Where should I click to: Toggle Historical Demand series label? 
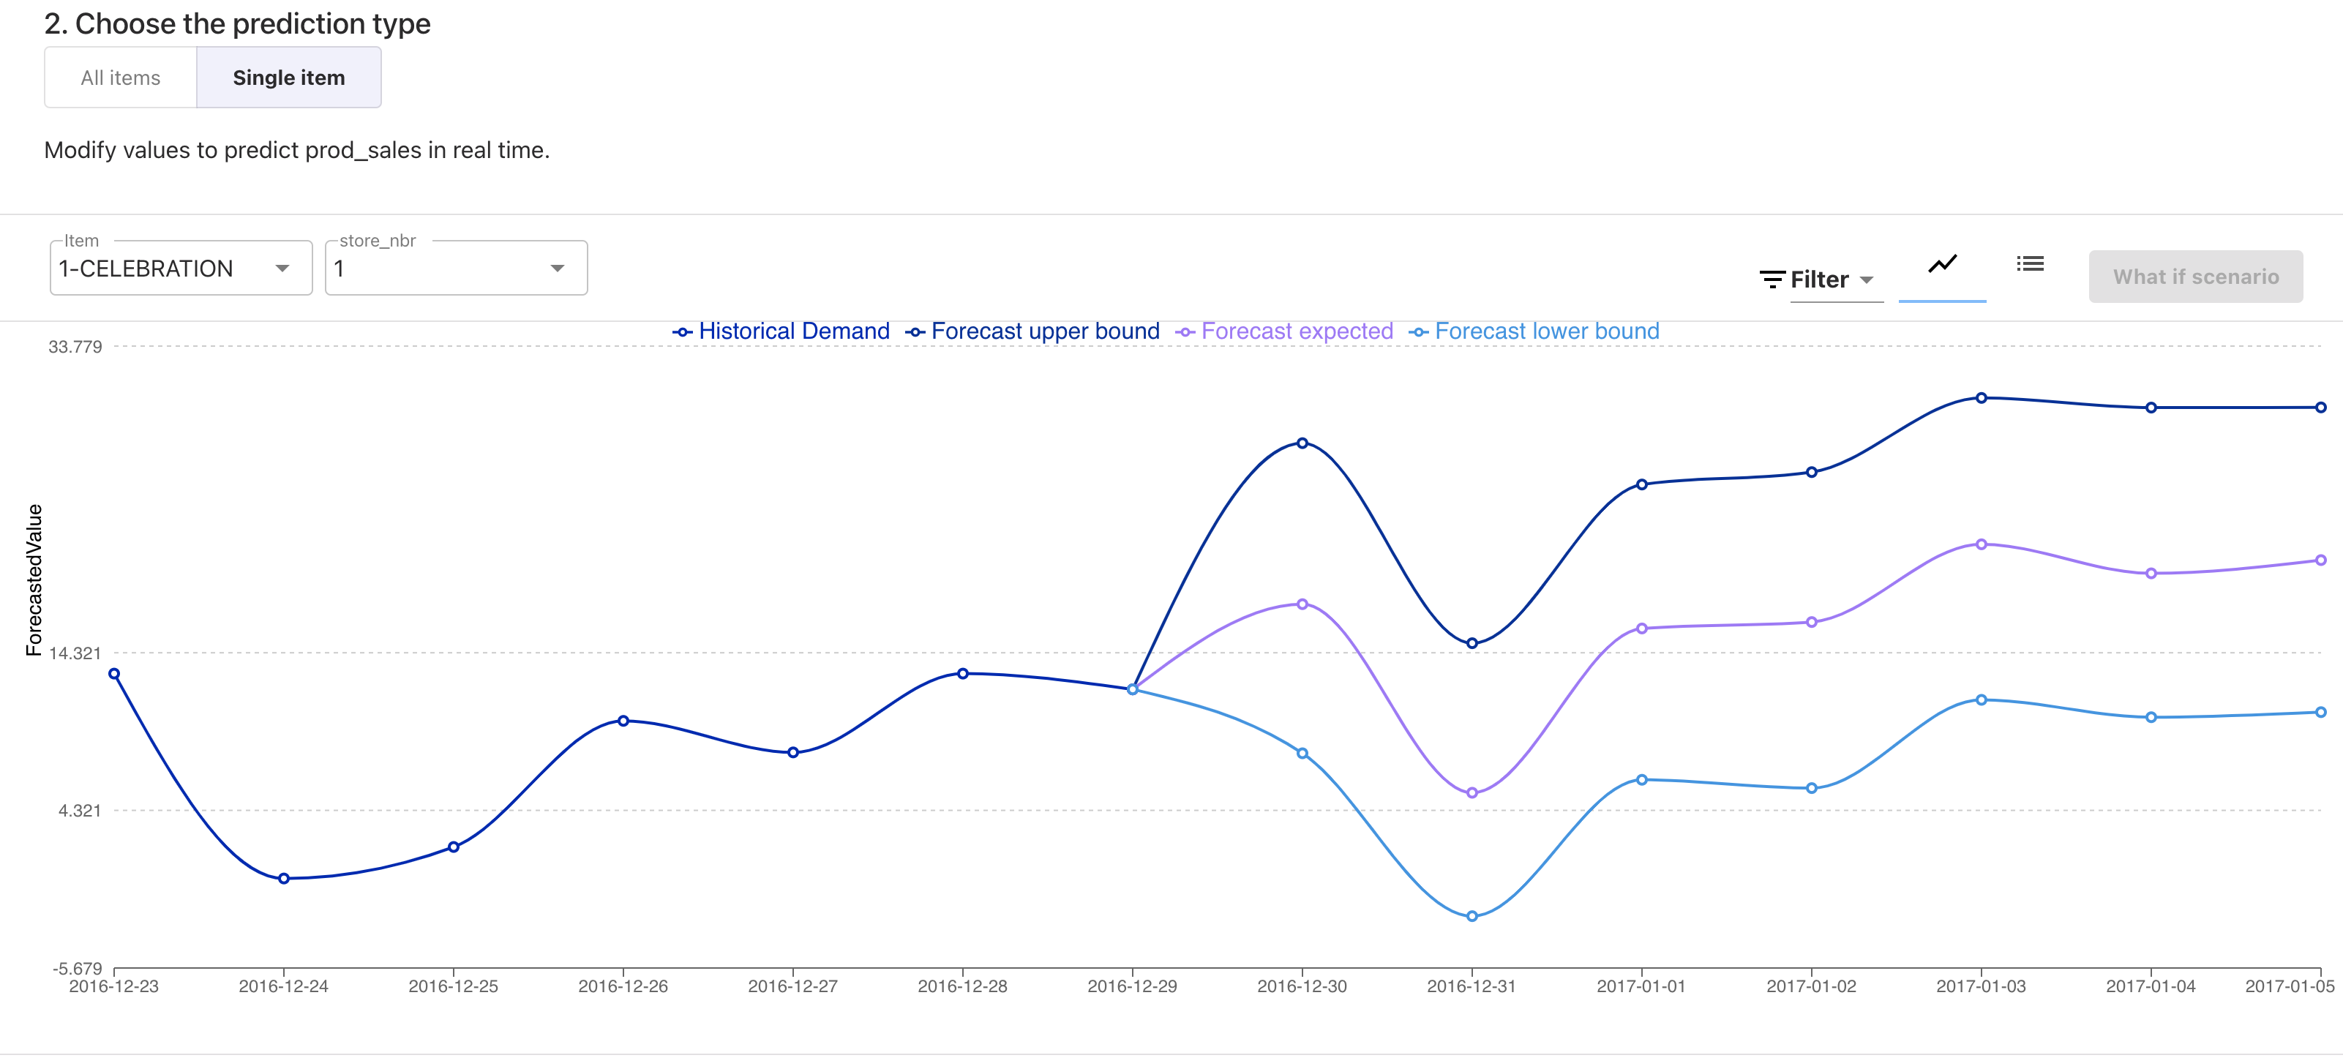pyautogui.click(x=793, y=331)
